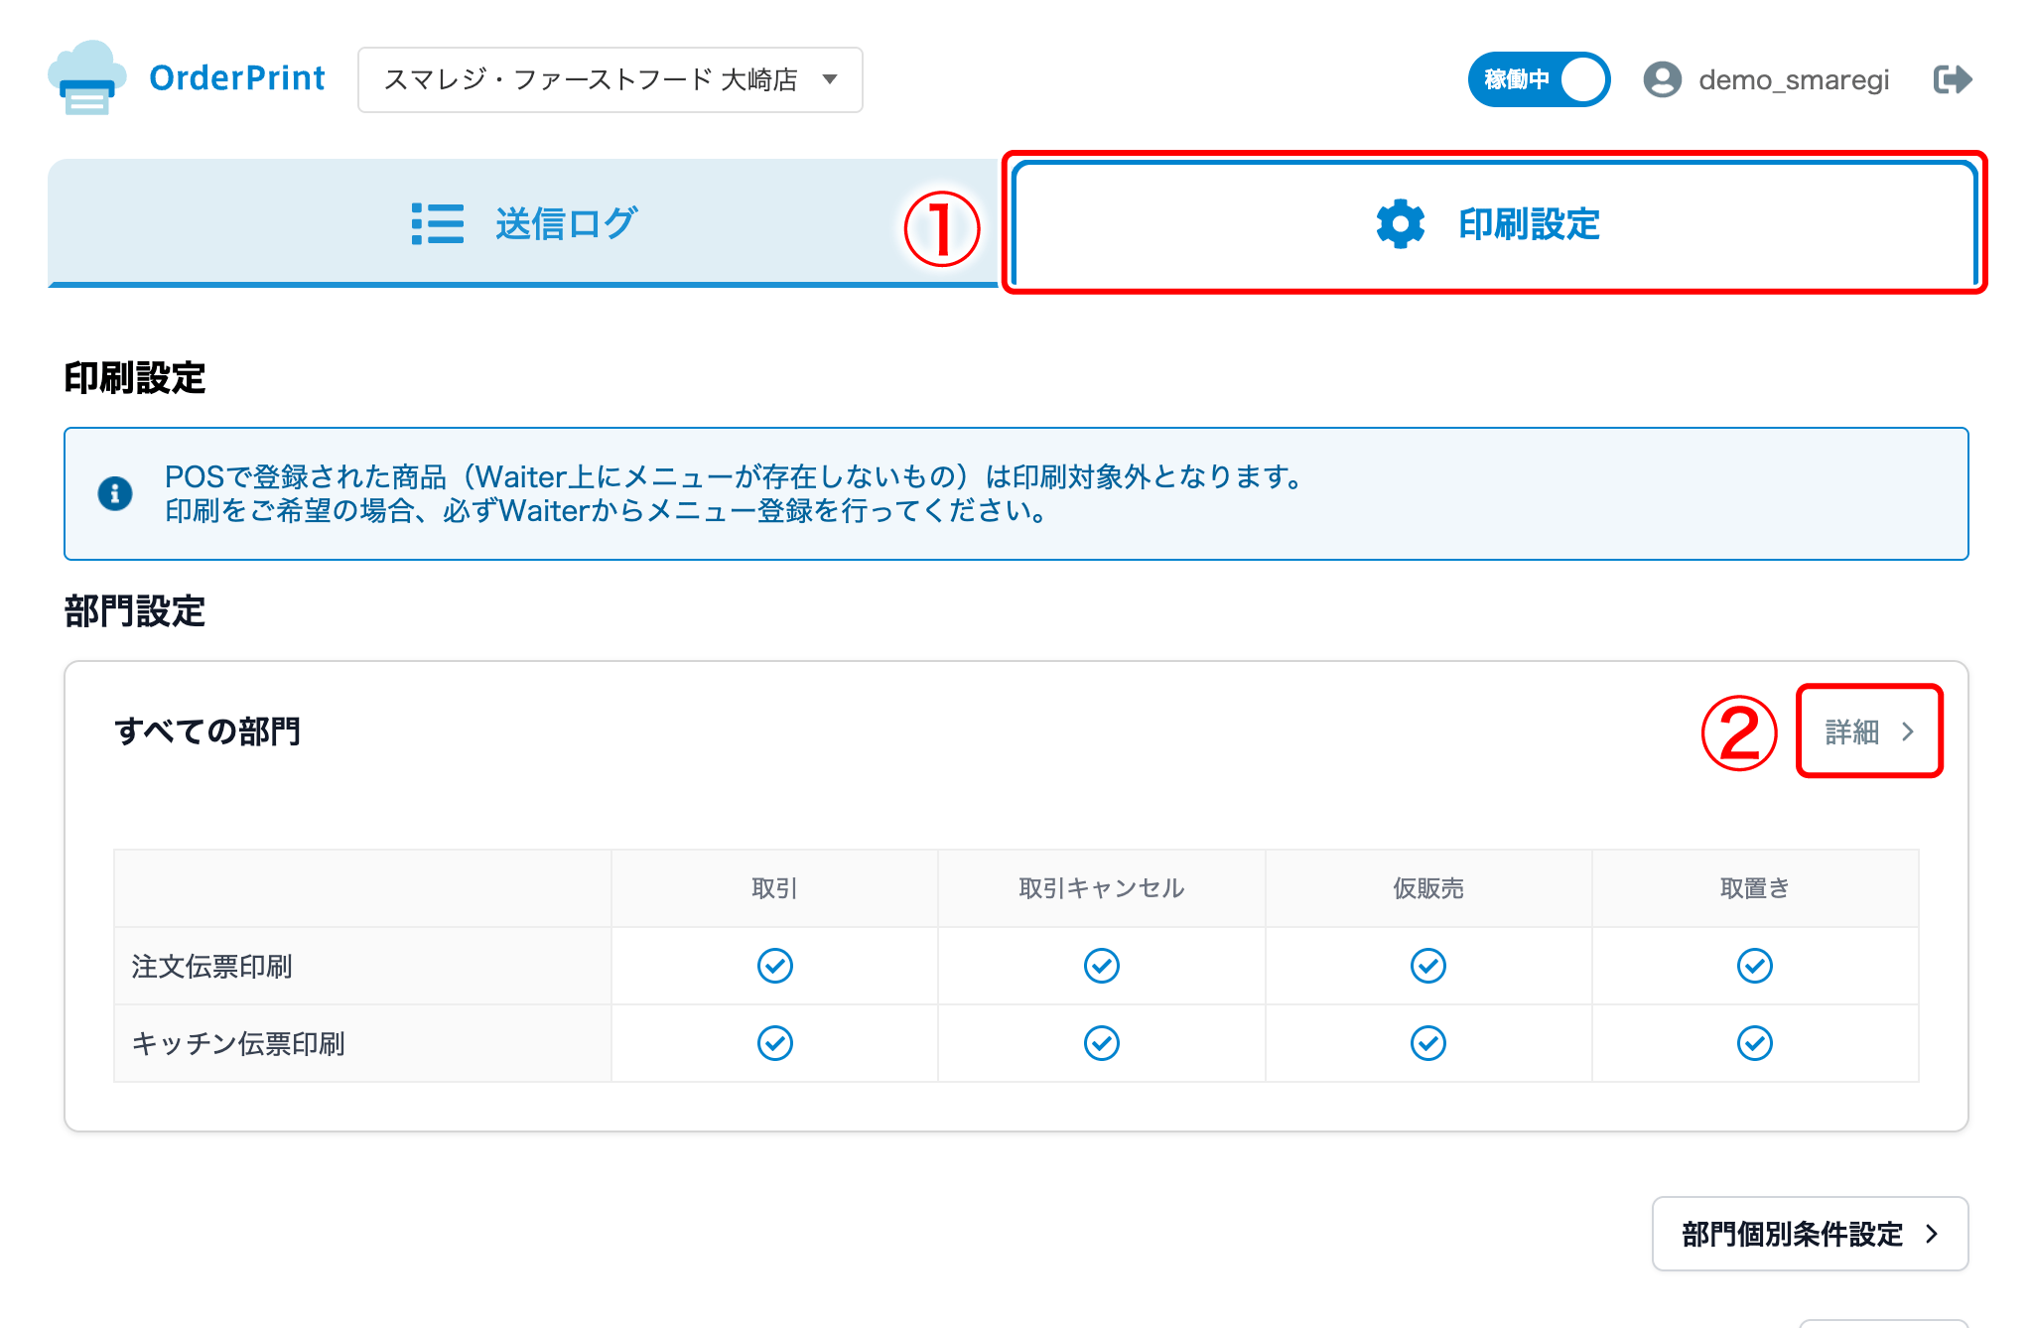This screenshot has height=1328, width=2033.
Task: Expand 詳細 for すべての部門
Action: click(1868, 731)
